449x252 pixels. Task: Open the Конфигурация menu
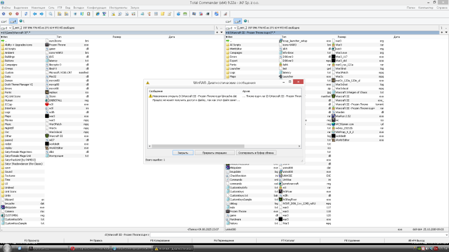point(96,8)
